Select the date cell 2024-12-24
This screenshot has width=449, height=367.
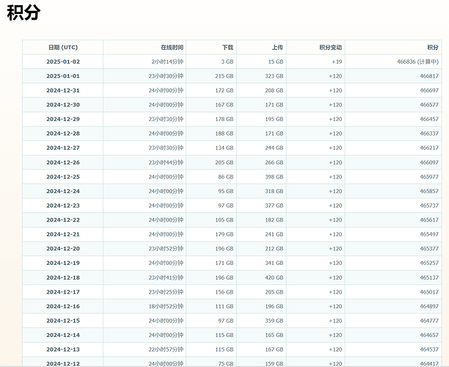(x=63, y=191)
